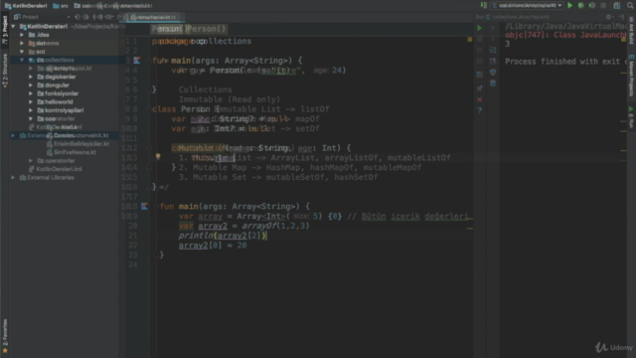
Task: Click Scroll from Source in the Project panel header
Action: [78, 17]
